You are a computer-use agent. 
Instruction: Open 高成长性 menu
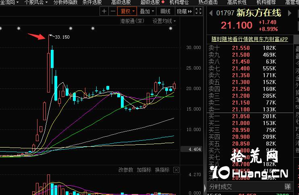237,2
